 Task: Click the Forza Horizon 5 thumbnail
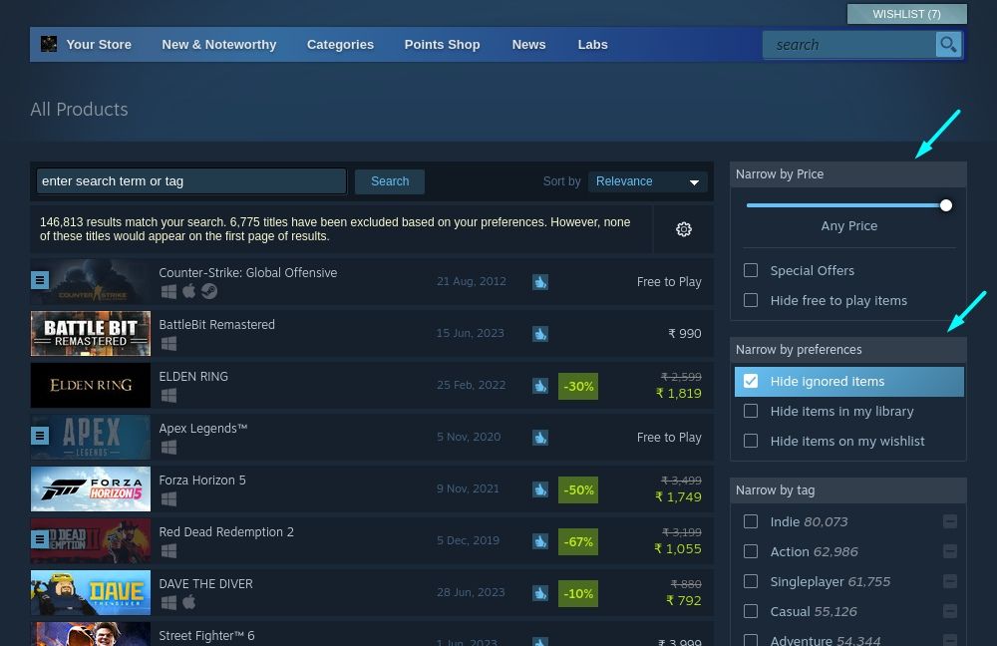click(91, 488)
